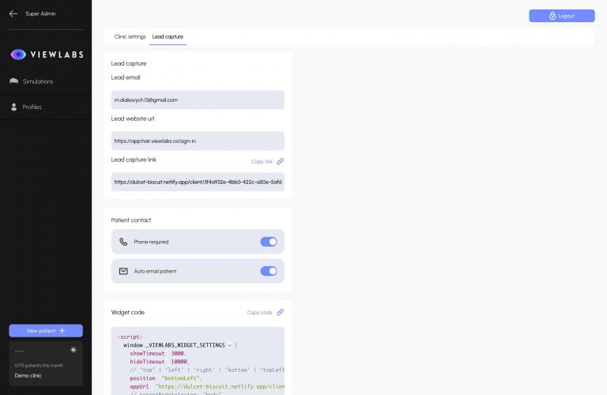The width and height of the screenshot is (607, 395).
Task: Open clinic settings gear in Demo clinic card
Action: (74, 349)
